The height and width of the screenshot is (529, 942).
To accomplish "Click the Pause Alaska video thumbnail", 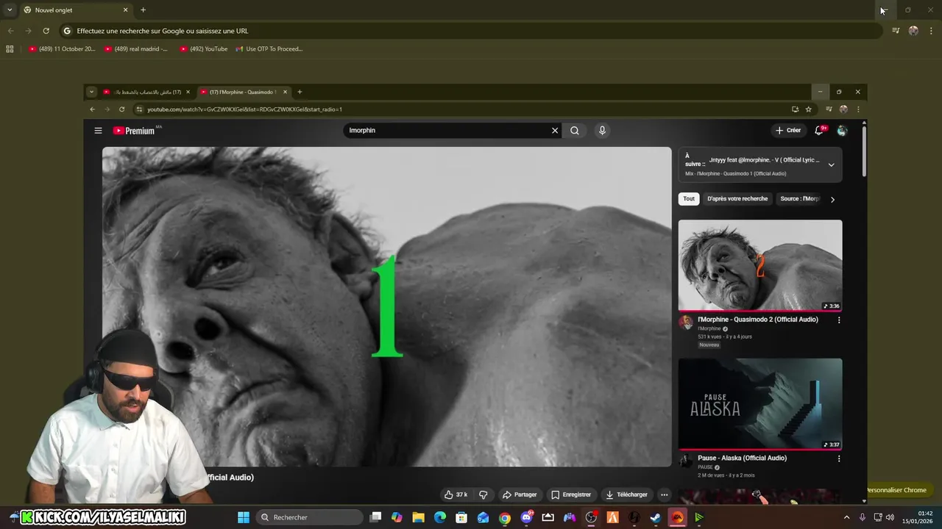I will tap(760, 404).
